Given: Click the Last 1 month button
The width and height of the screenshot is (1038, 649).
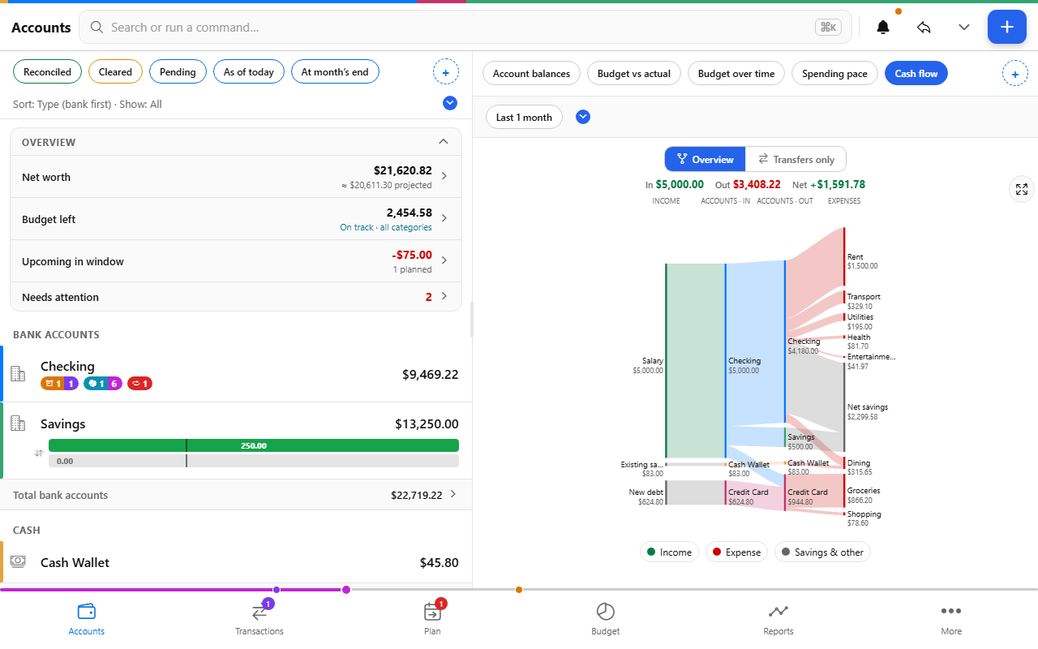Looking at the screenshot, I should 524,117.
